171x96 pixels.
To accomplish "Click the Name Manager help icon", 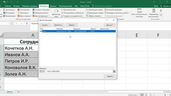I will 107,20.
